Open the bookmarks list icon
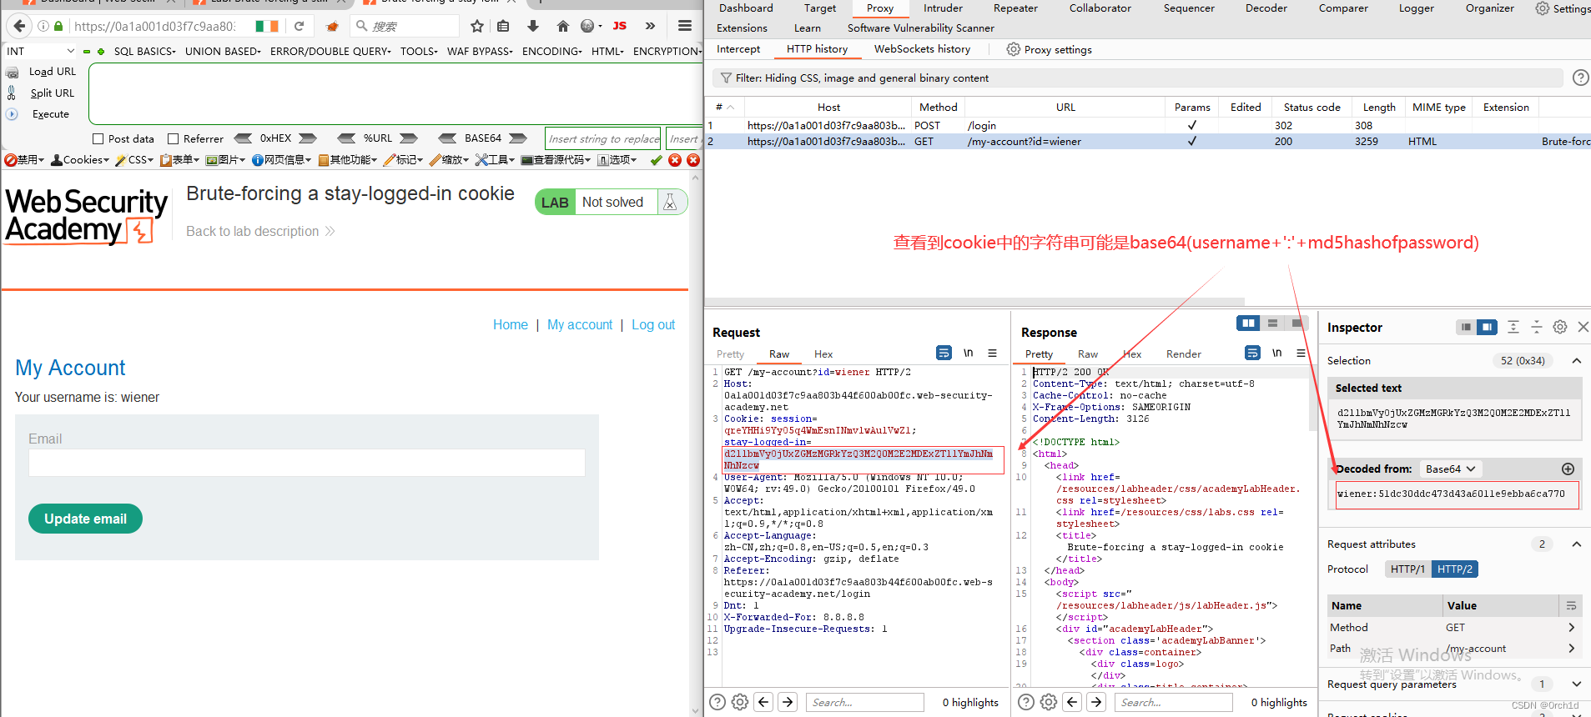This screenshot has height=717, width=1591. click(503, 26)
